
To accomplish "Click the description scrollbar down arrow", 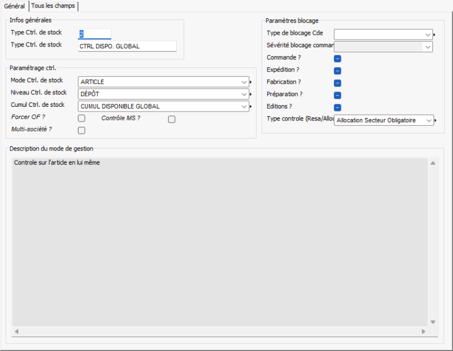I will pos(432,322).
